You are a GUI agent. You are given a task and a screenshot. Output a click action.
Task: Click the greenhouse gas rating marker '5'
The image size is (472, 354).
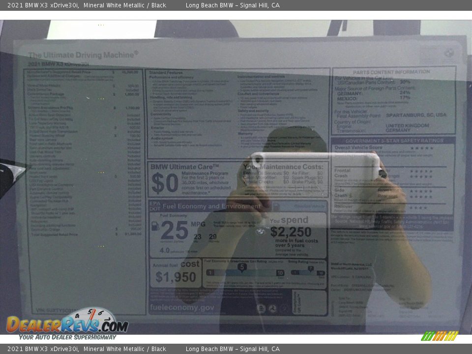[x=242, y=267]
